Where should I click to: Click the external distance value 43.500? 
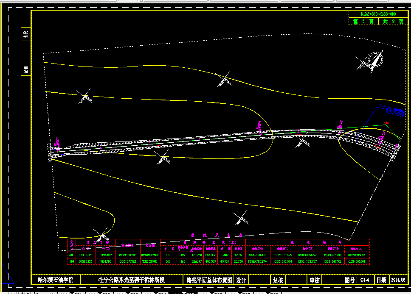[x=225, y=261]
